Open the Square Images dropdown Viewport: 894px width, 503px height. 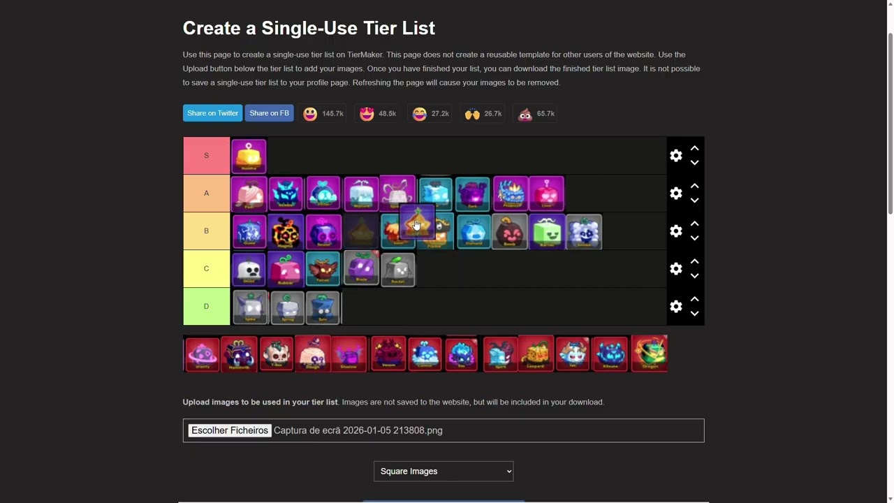(x=444, y=472)
